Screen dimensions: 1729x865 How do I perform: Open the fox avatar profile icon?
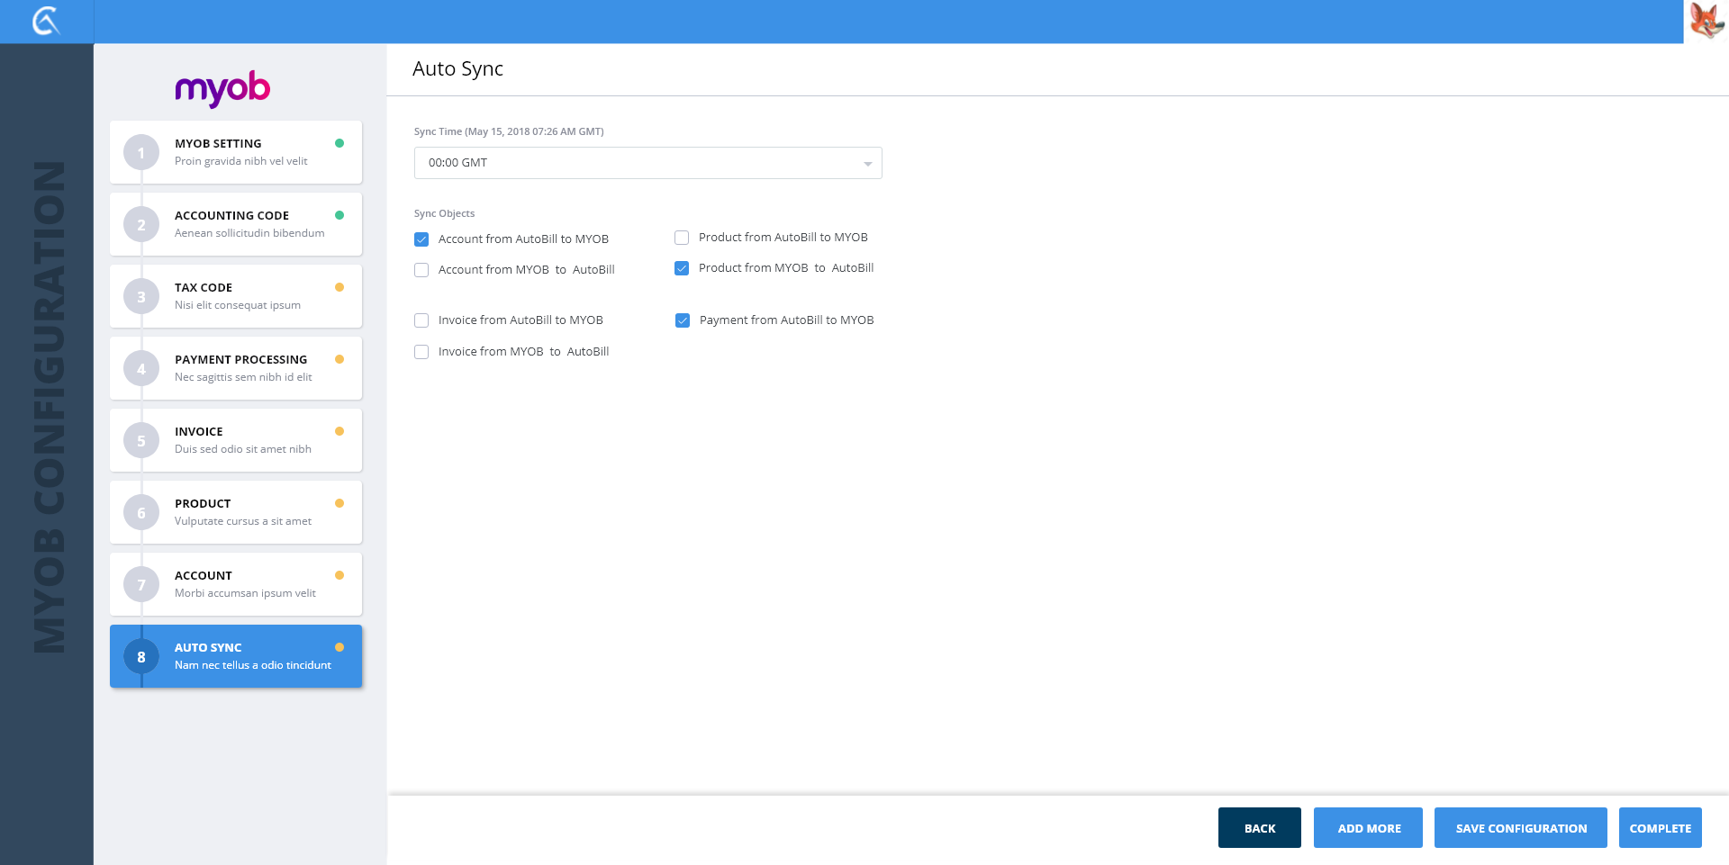[1706, 21]
